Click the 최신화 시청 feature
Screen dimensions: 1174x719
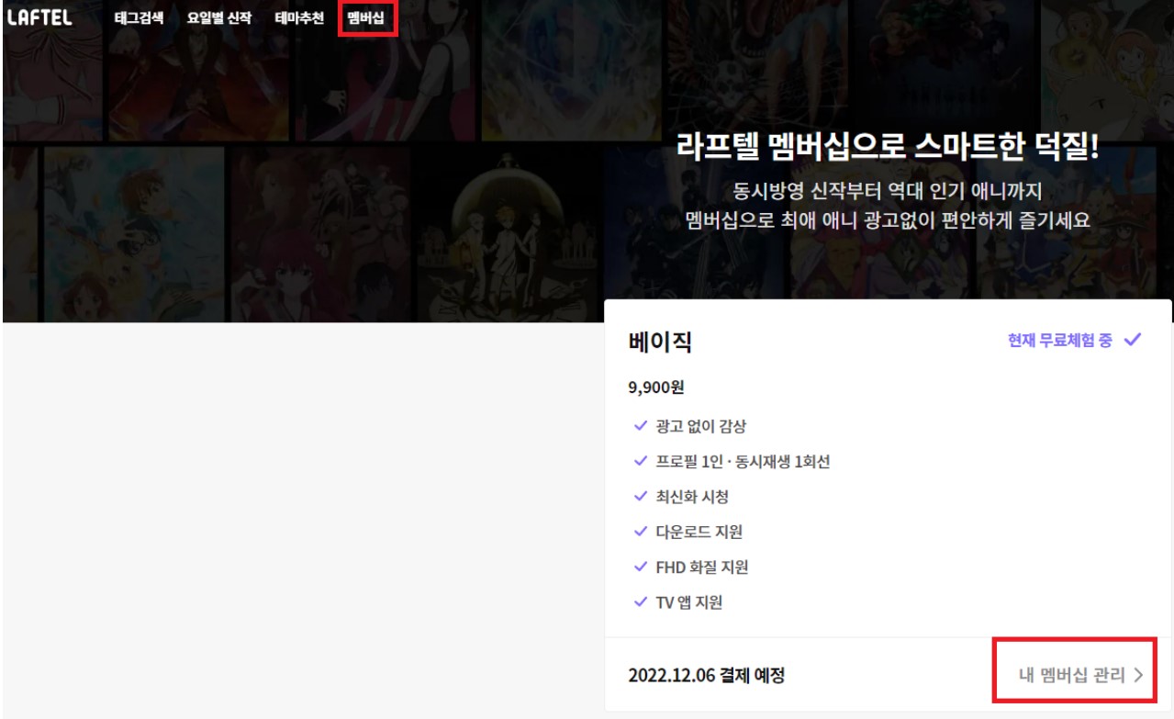click(x=692, y=497)
